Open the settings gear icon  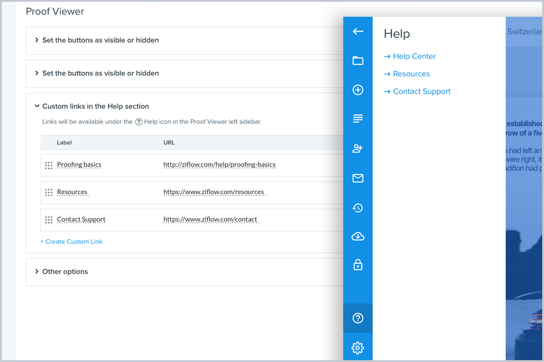pos(358,348)
